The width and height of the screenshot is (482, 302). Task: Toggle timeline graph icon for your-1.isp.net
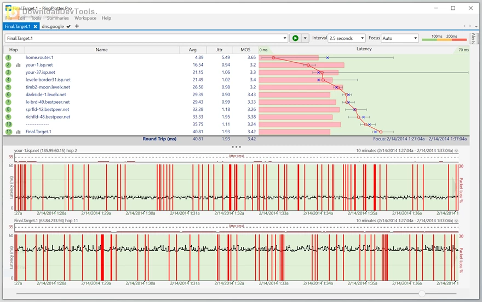pyautogui.click(x=19, y=65)
